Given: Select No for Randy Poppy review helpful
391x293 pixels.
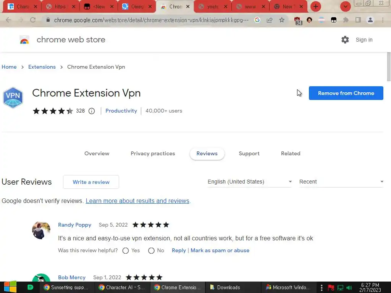Looking at the screenshot, I should [x=151, y=251].
